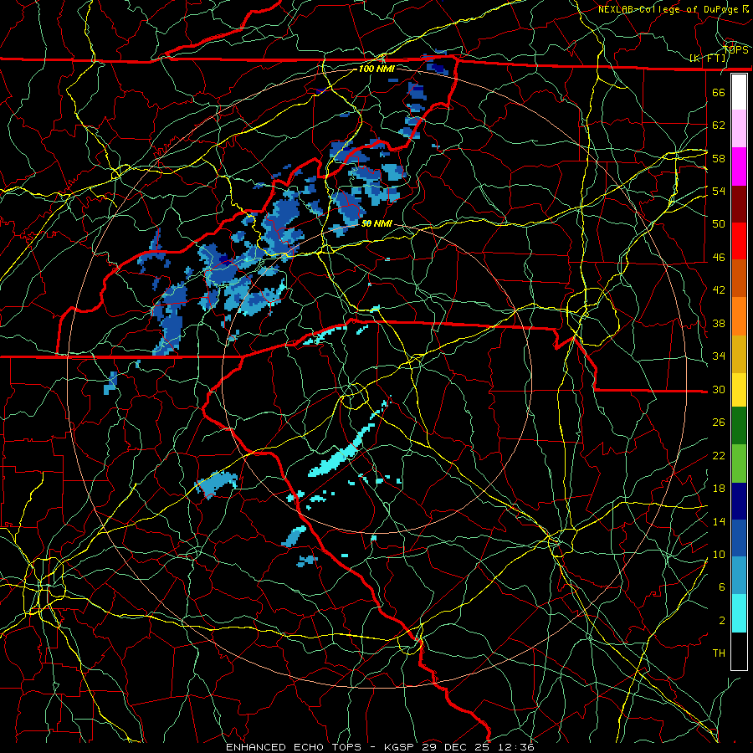Click the 6 legend value
Screen dimensions: 753x753
pyautogui.click(x=721, y=587)
